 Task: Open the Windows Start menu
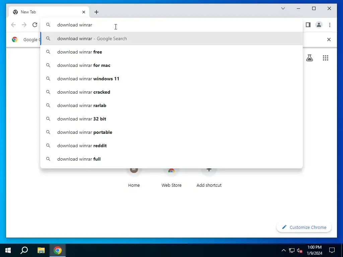click(8, 250)
